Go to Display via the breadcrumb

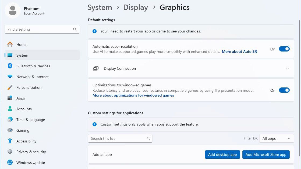point(135,8)
